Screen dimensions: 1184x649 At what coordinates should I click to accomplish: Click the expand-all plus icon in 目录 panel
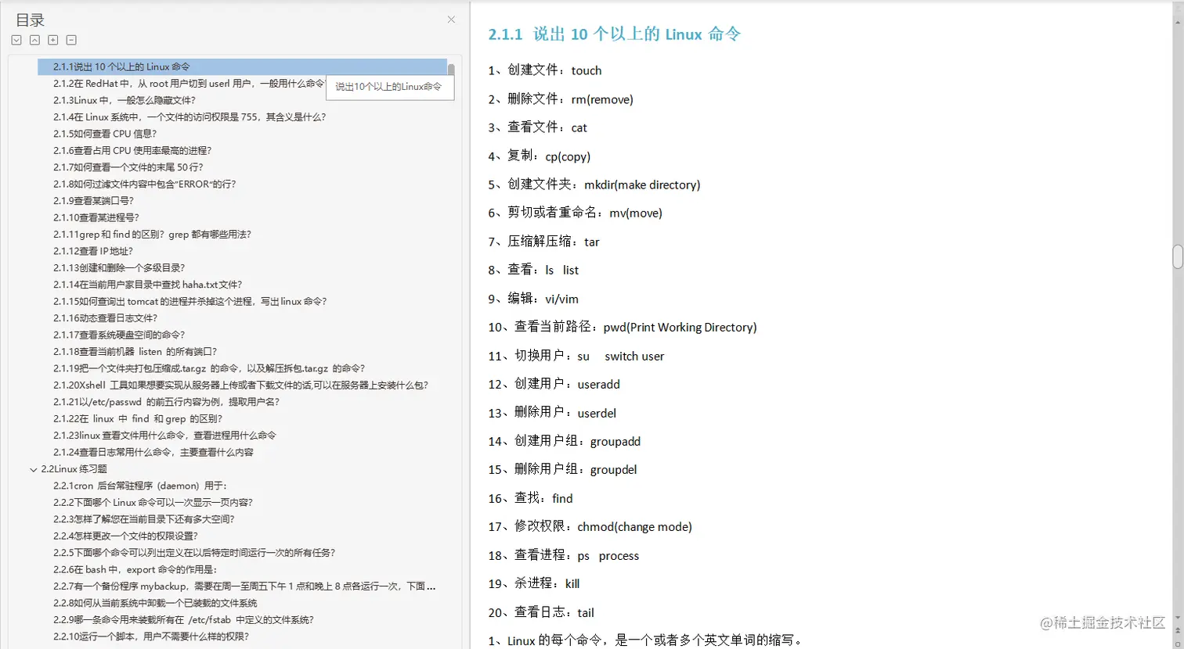point(52,39)
